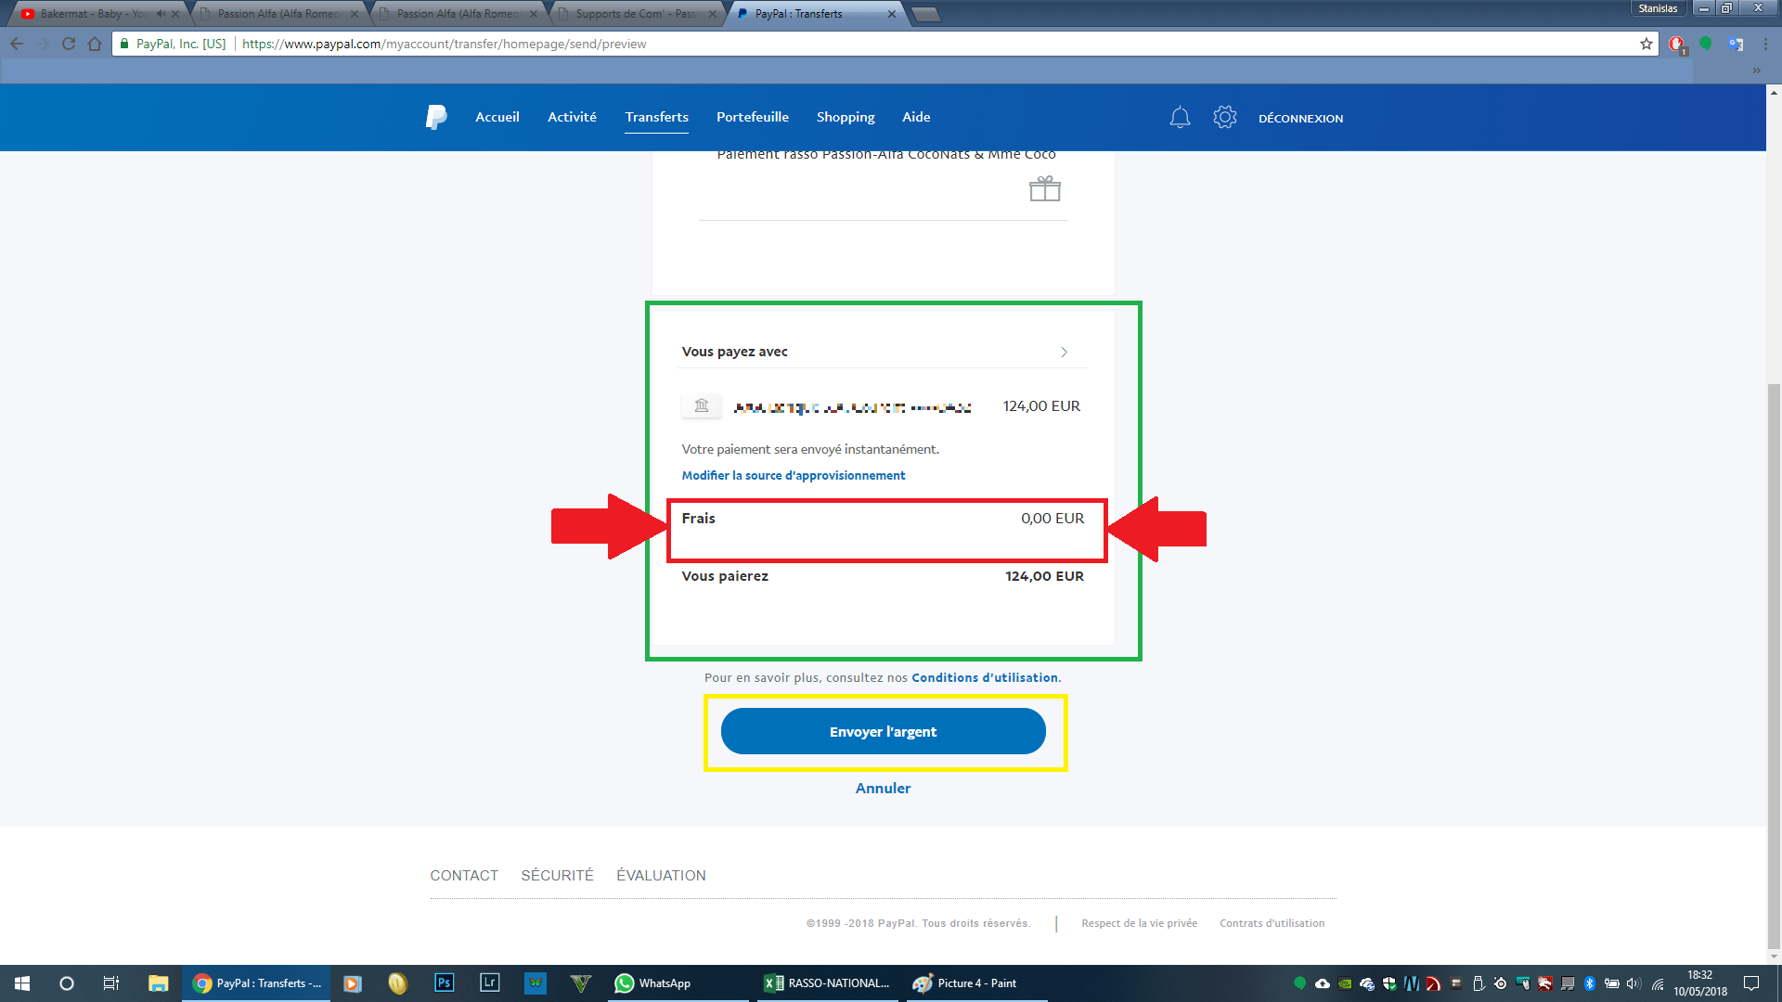Click Modifier la source d'approvisionnement link
Image resolution: width=1782 pixels, height=1002 pixels.
(x=793, y=475)
